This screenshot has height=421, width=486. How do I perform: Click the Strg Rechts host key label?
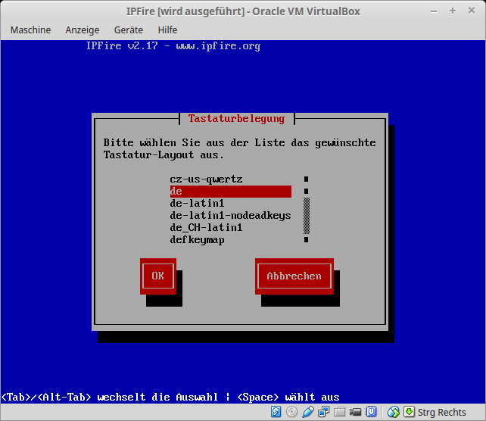pyautogui.click(x=441, y=413)
